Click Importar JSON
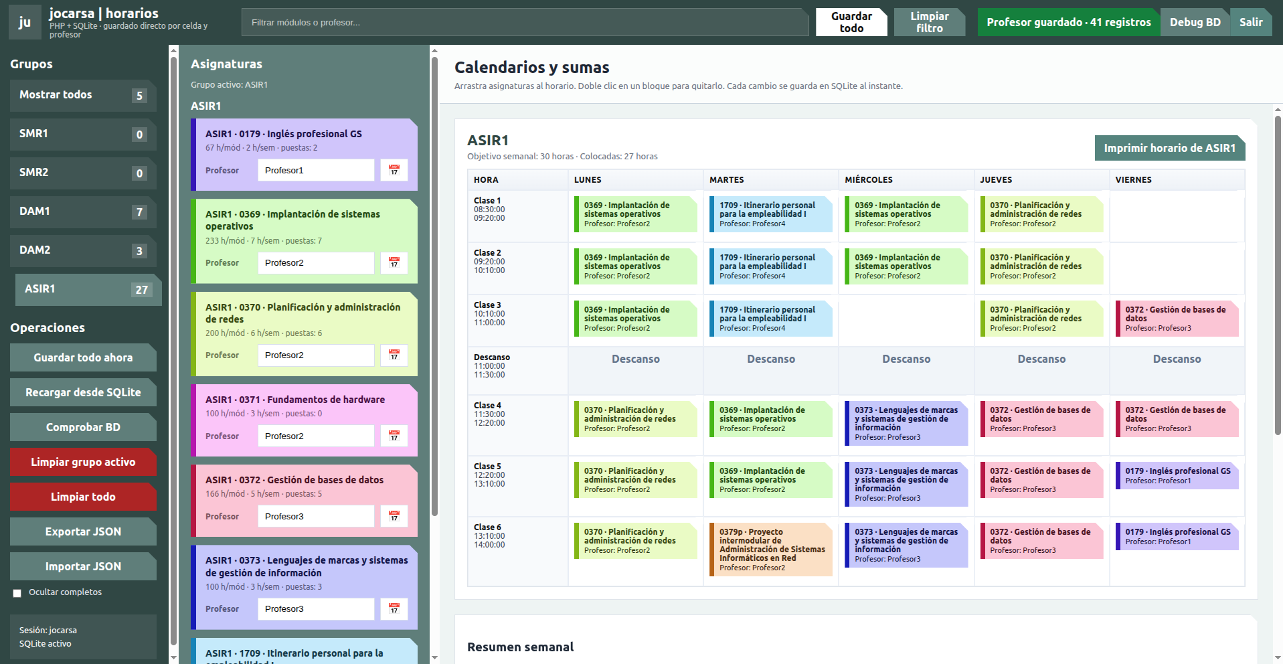 [83, 566]
